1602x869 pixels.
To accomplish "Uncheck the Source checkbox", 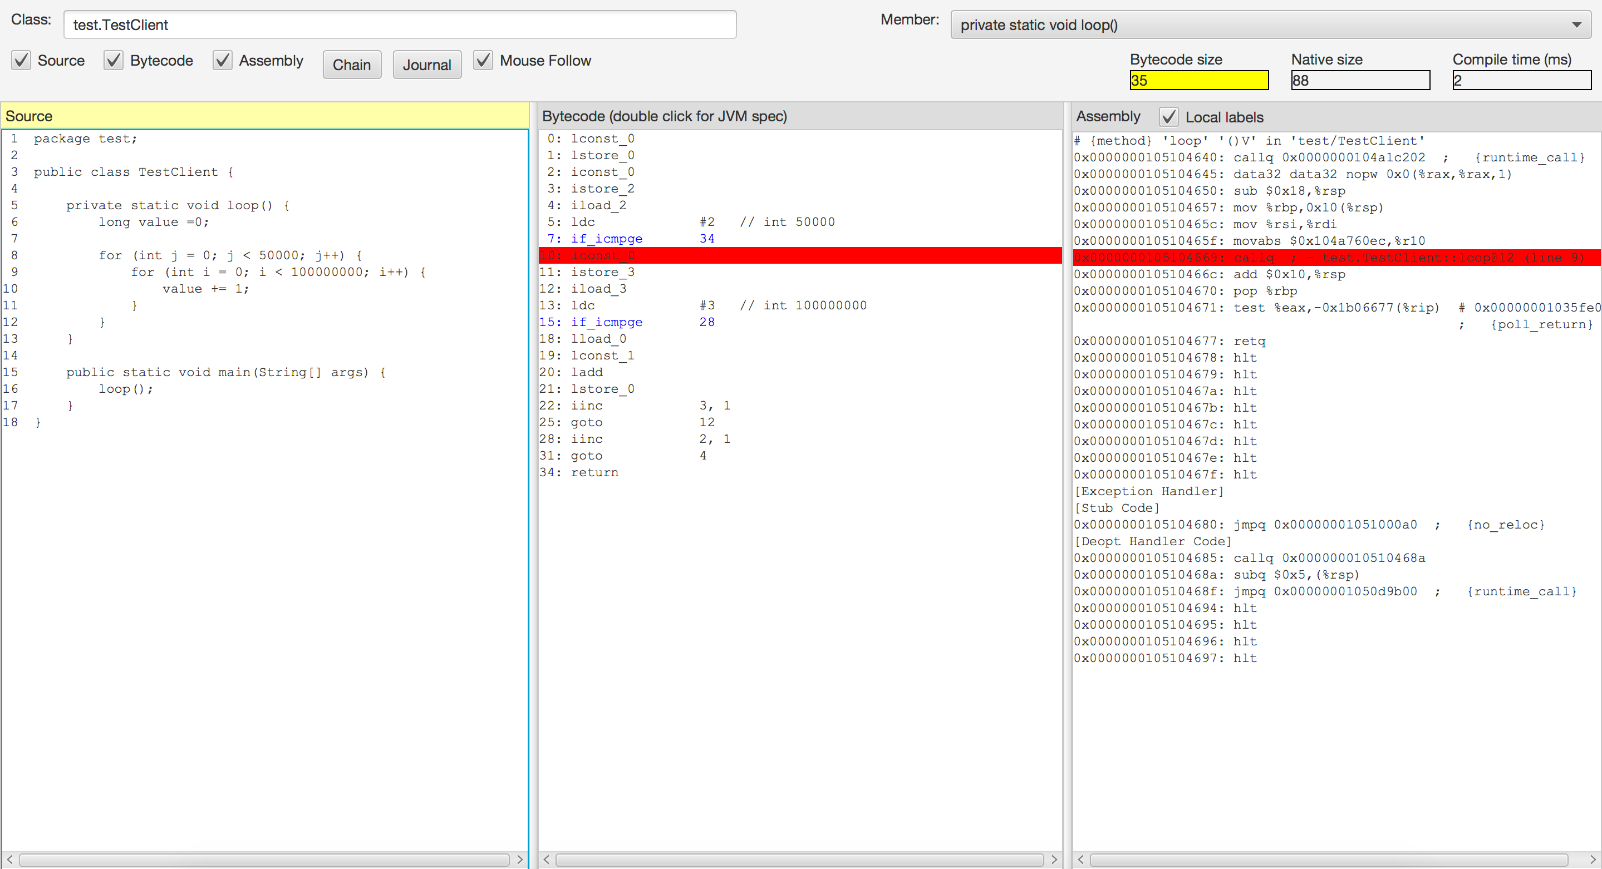I will click(21, 60).
